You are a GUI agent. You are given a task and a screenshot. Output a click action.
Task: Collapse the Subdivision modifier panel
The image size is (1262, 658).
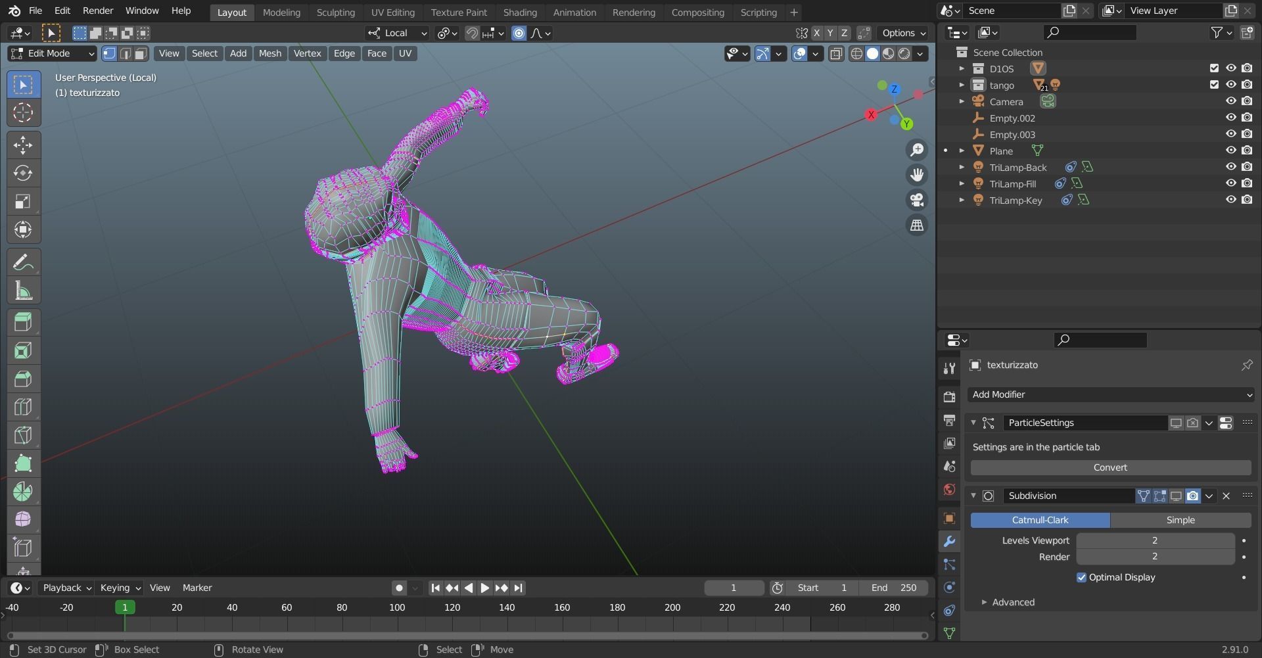point(973,496)
